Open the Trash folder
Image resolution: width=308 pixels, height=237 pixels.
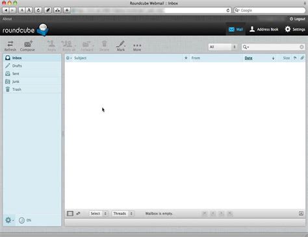(x=32, y=89)
